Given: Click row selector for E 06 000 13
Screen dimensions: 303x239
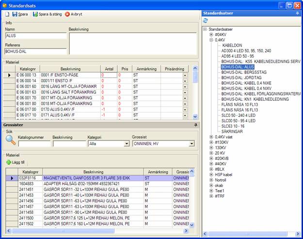Looking at the screenshot, I should click(x=9, y=75).
